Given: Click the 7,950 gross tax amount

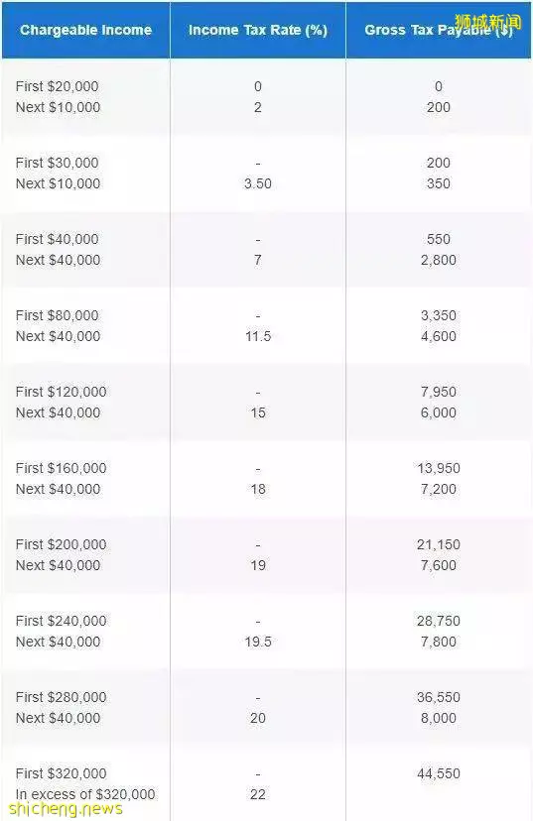Looking at the screenshot, I should point(439,393).
